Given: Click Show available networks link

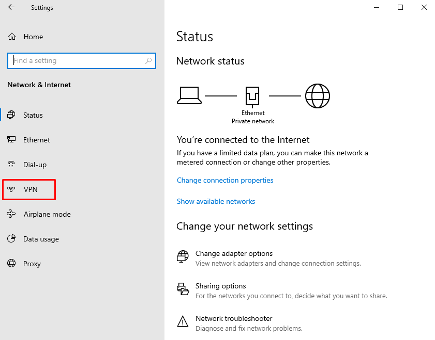Looking at the screenshot, I should click(216, 201).
